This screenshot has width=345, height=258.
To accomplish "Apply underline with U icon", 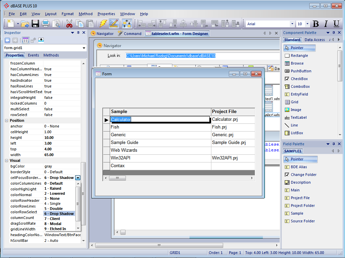I will [336, 24].
